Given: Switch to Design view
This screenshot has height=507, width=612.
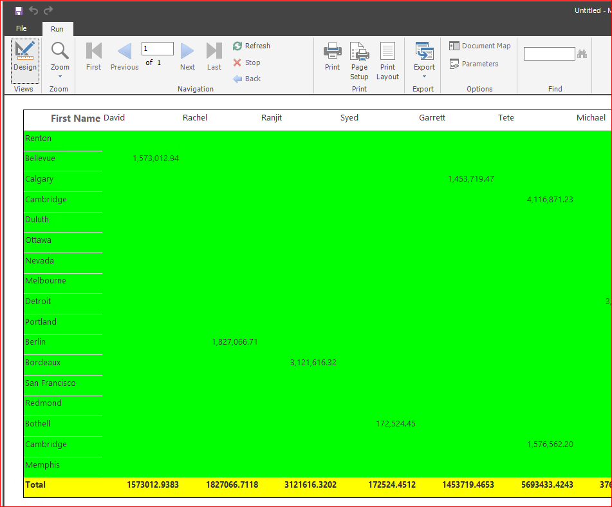Looking at the screenshot, I should point(25,57).
